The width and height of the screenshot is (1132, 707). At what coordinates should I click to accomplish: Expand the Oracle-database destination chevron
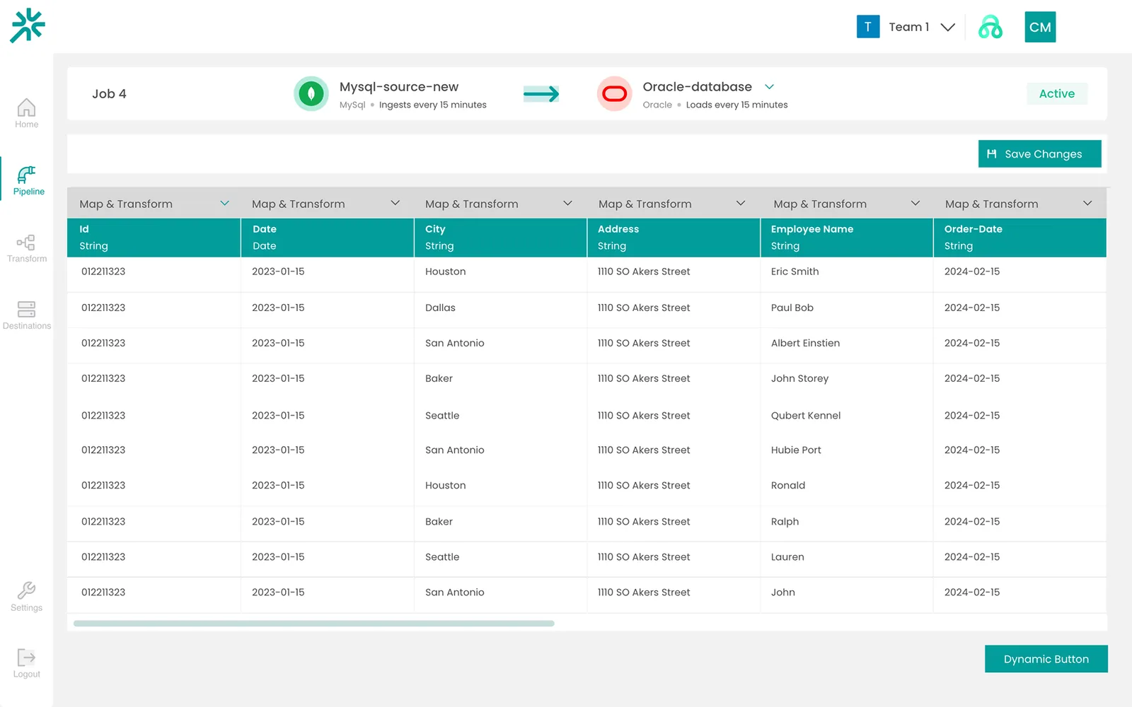[x=770, y=86]
